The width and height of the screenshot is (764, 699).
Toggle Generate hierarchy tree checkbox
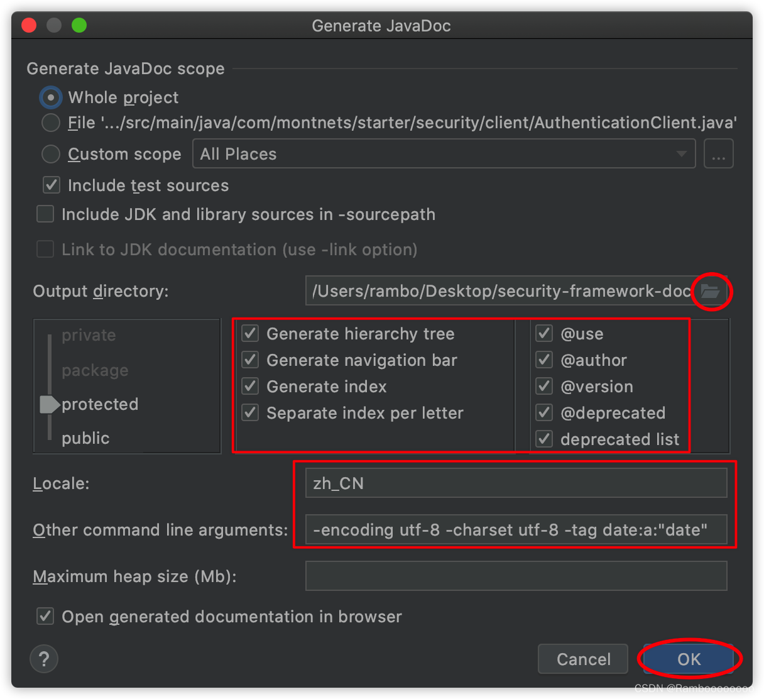[x=250, y=333]
